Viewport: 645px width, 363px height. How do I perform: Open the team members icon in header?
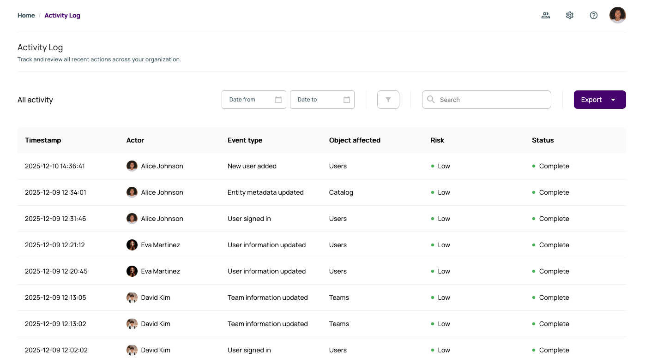click(x=546, y=15)
